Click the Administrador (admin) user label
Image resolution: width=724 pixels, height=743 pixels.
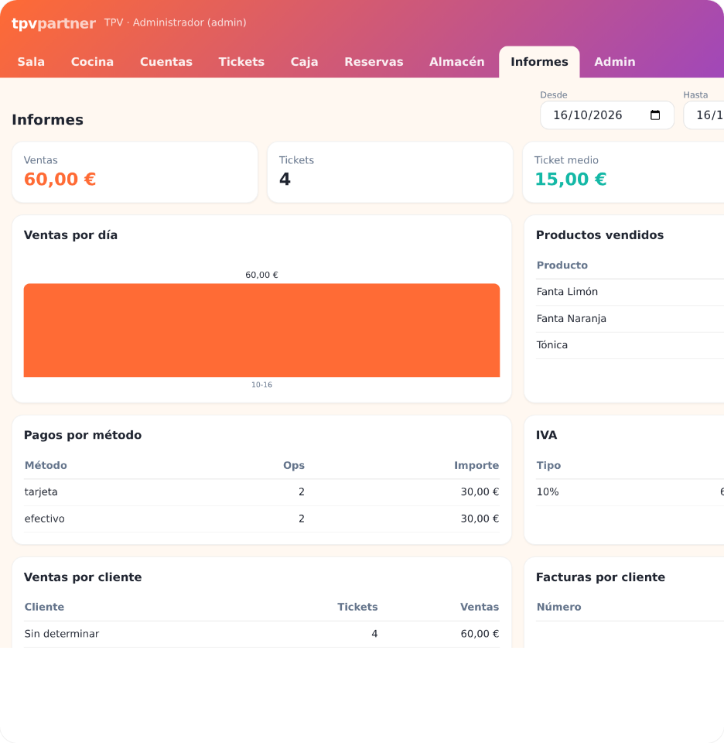click(x=190, y=22)
